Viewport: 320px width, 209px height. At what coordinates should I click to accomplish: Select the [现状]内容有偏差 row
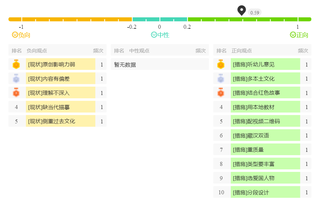[x=57, y=79]
